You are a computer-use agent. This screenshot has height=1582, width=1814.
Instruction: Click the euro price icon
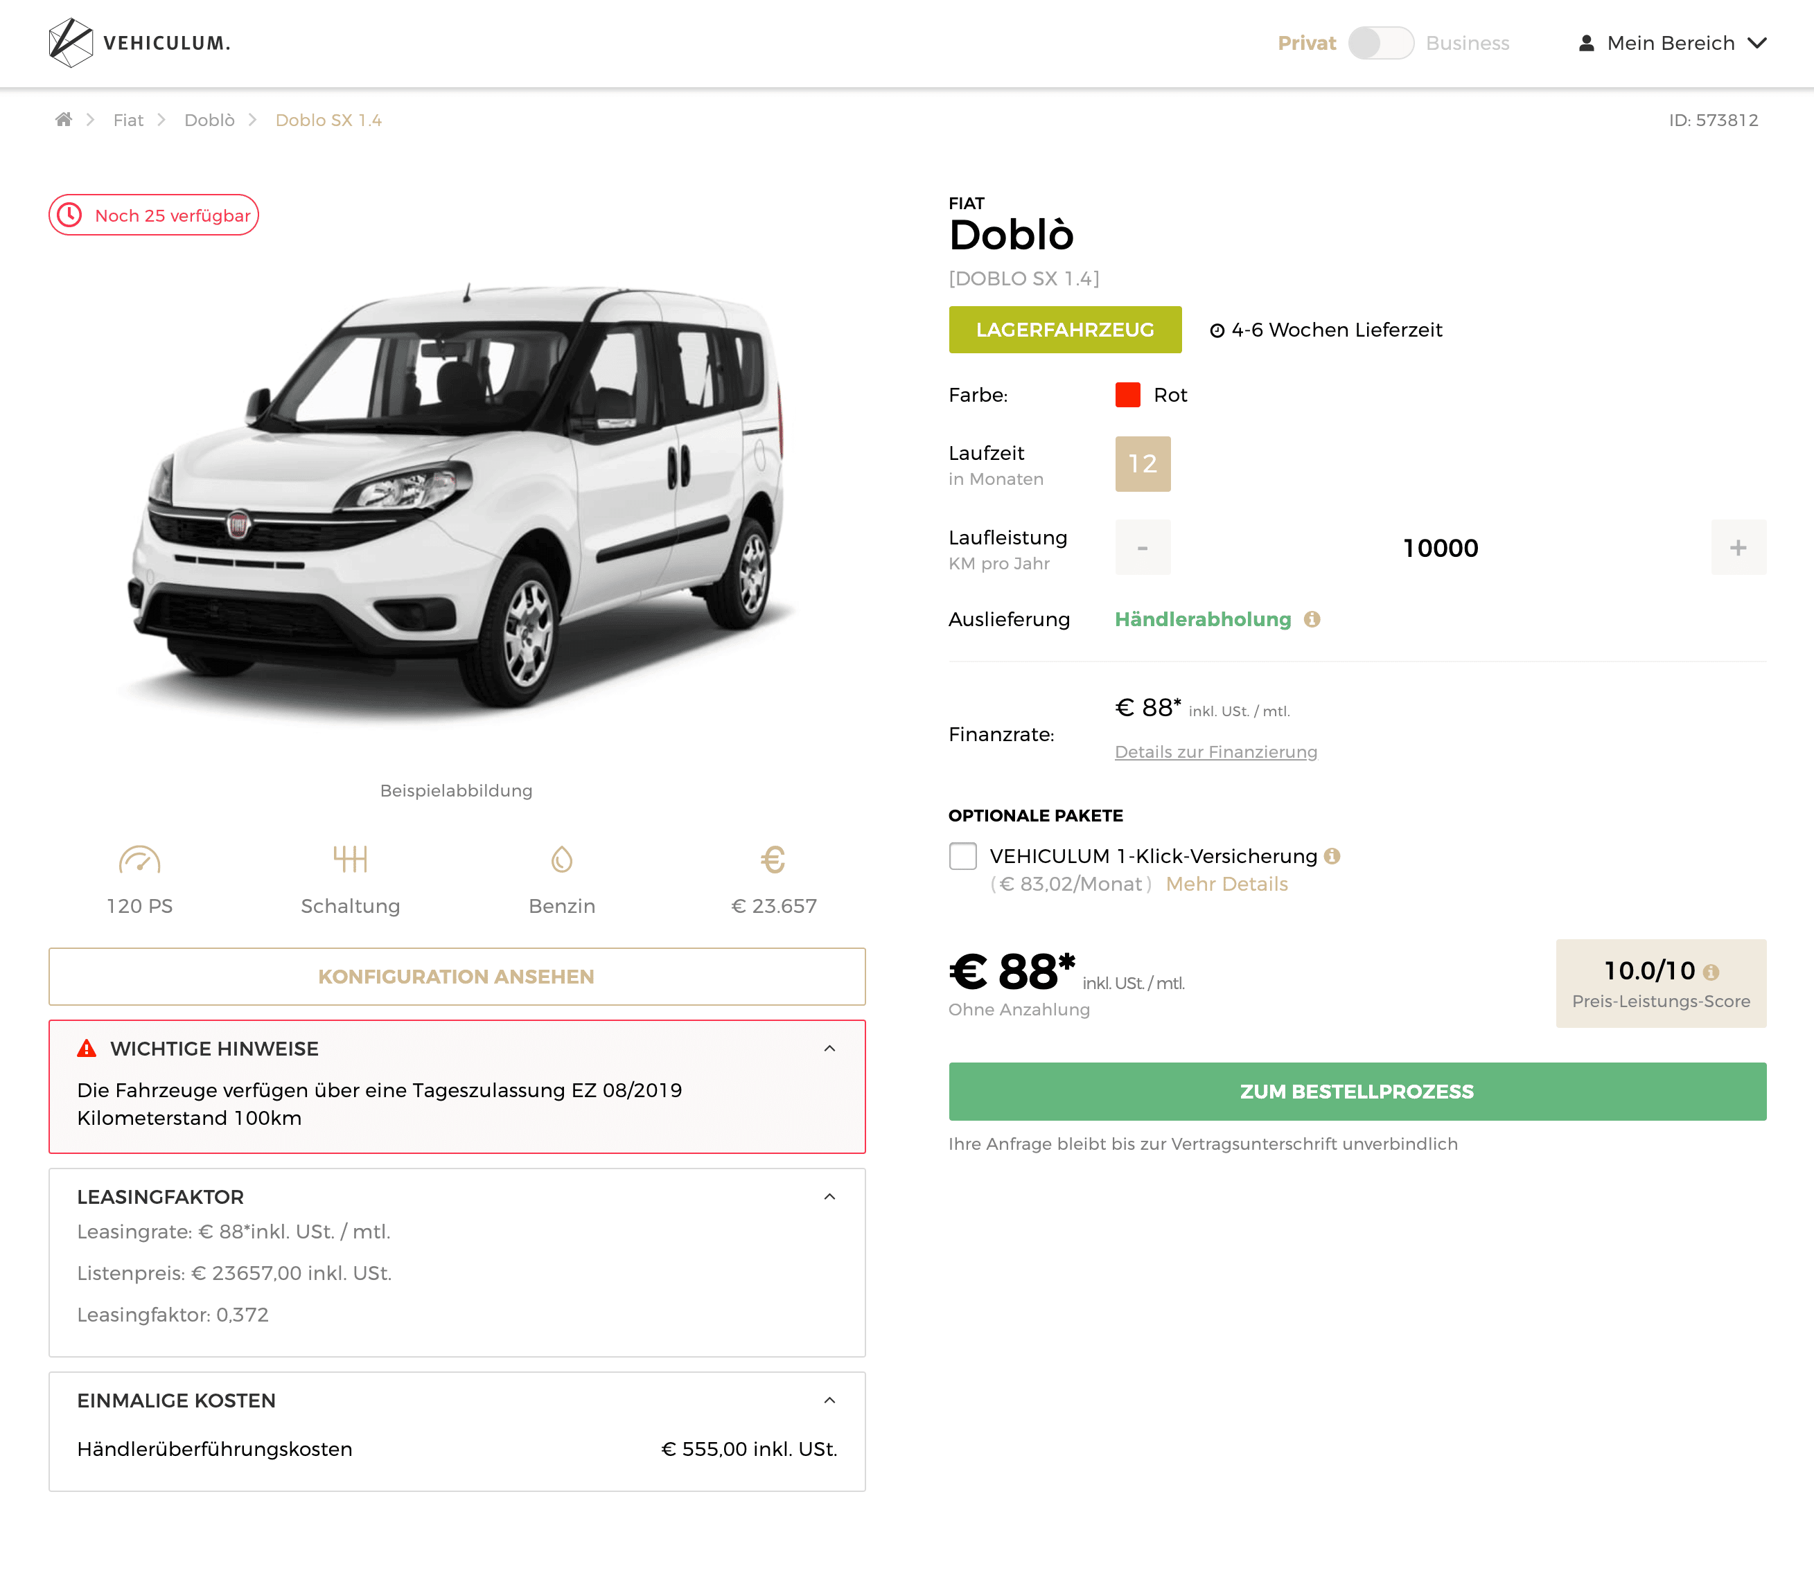tap(774, 859)
